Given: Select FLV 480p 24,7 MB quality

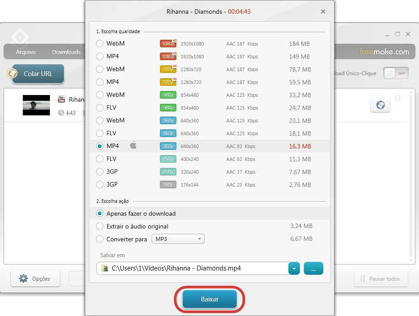Looking at the screenshot, I should pyautogui.click(x=100, y=108).
